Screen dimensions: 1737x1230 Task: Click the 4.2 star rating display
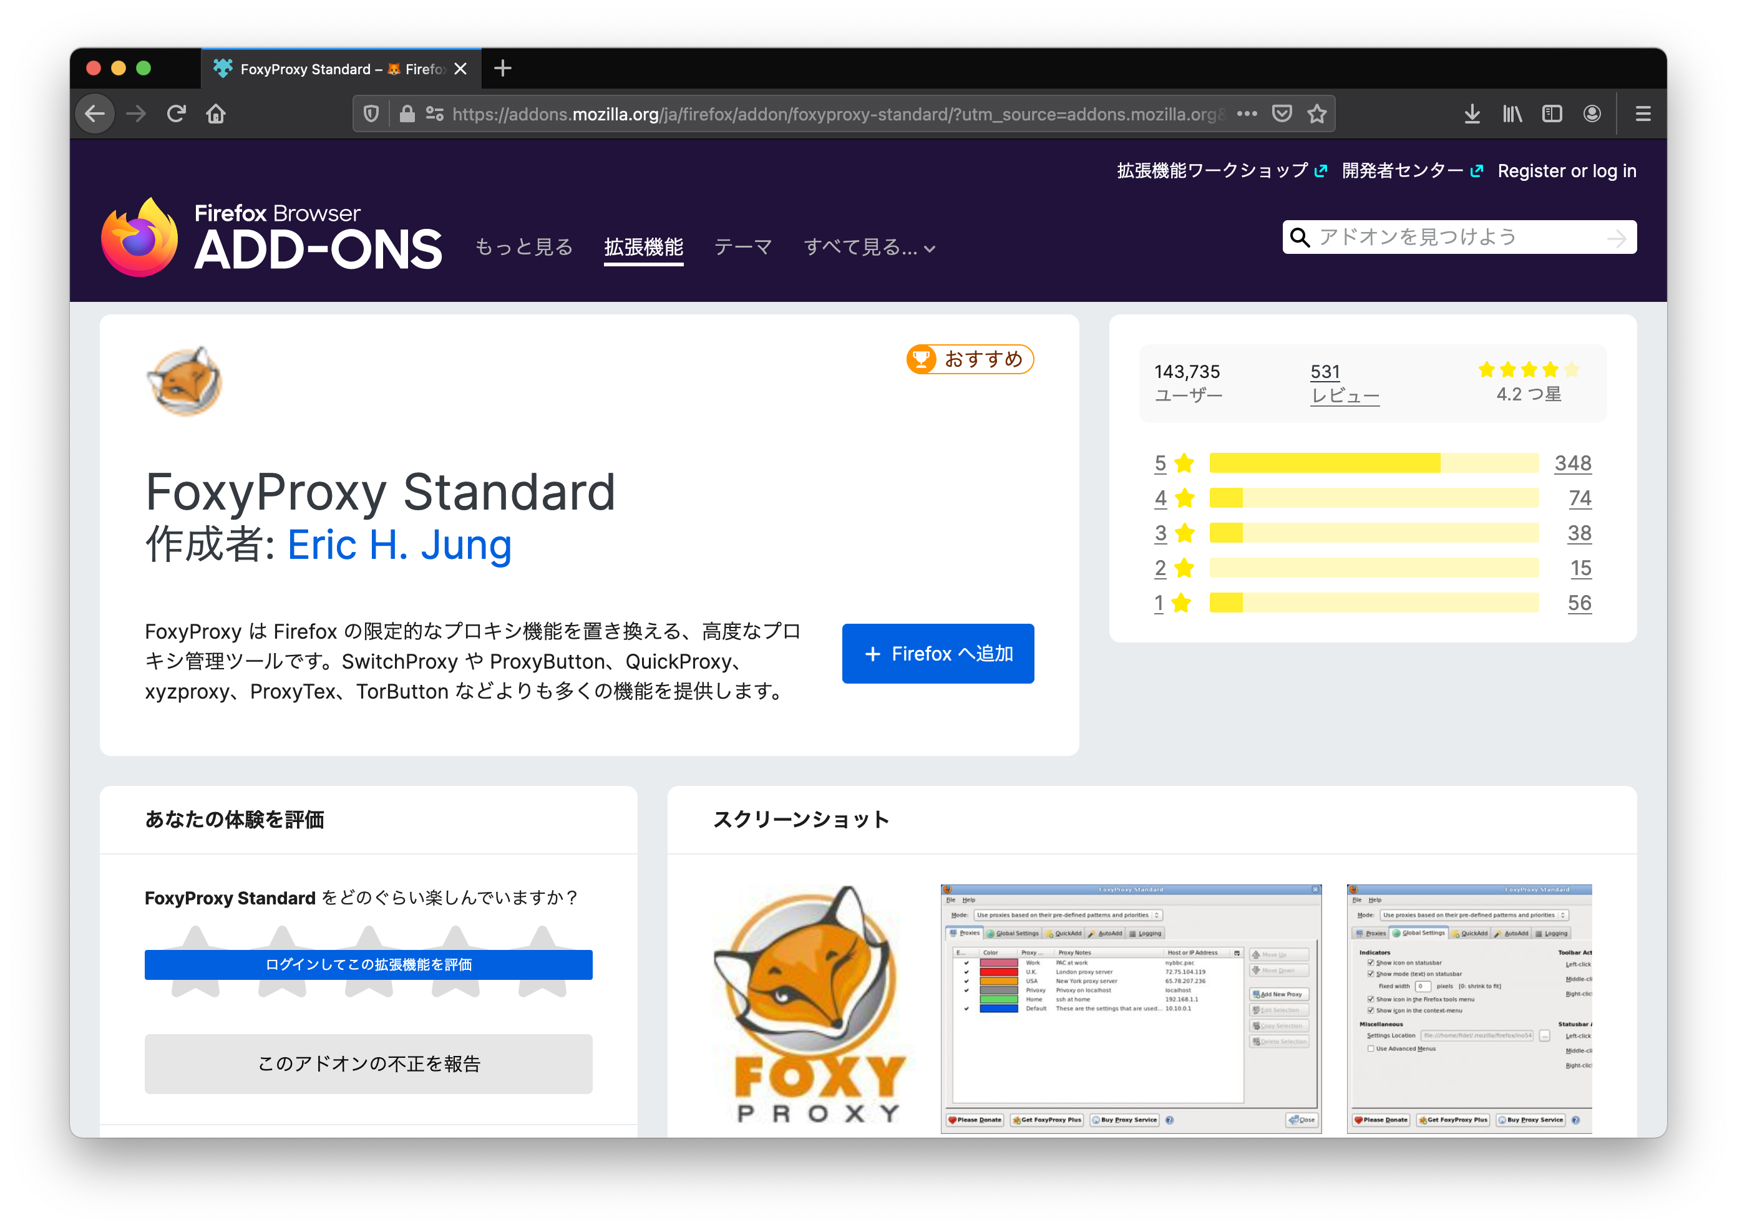pyautogui.click(x=1528, y=381)
